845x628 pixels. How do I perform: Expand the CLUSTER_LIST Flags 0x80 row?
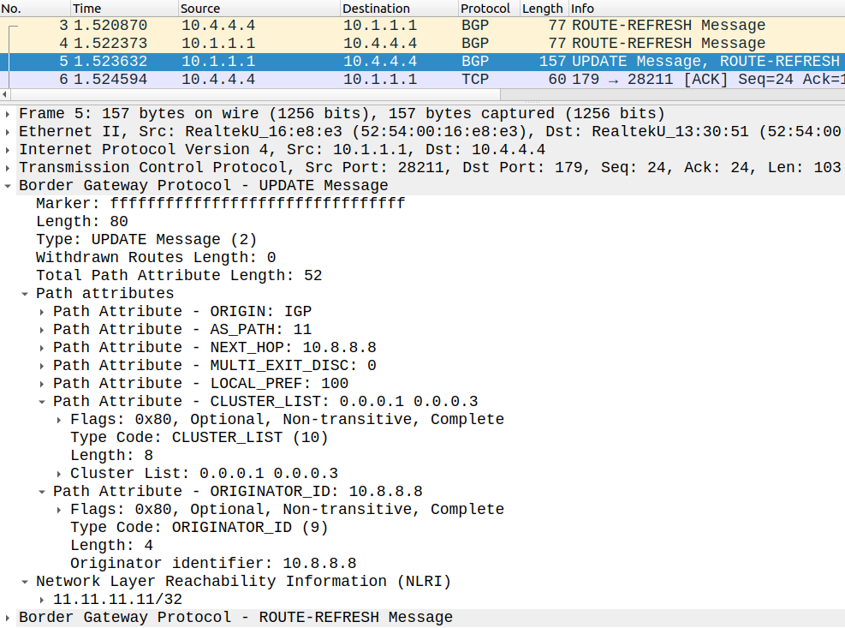click(x=59, y=420)
